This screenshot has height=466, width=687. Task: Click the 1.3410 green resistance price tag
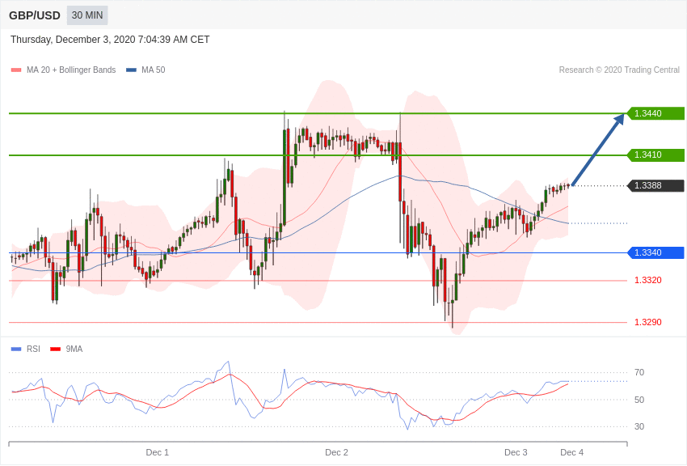coord(656,155)
